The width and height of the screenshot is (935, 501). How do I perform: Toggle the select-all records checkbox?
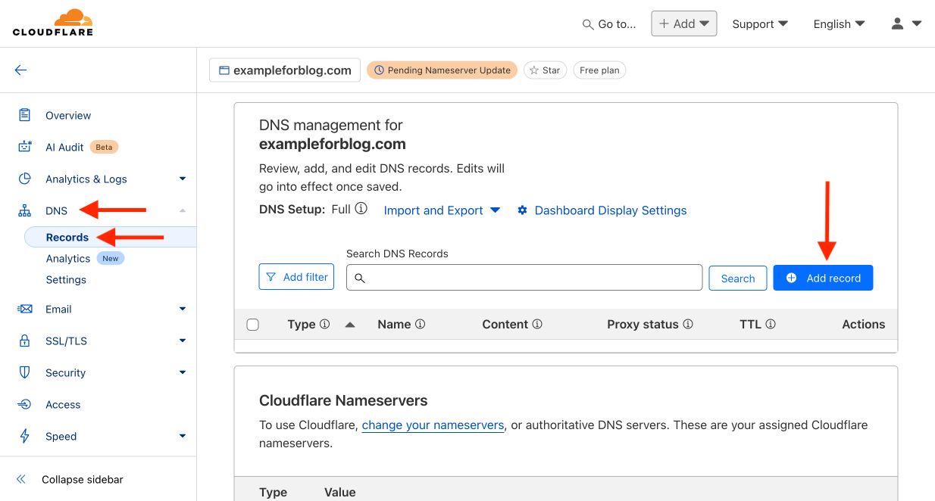(x=253, y=325)
